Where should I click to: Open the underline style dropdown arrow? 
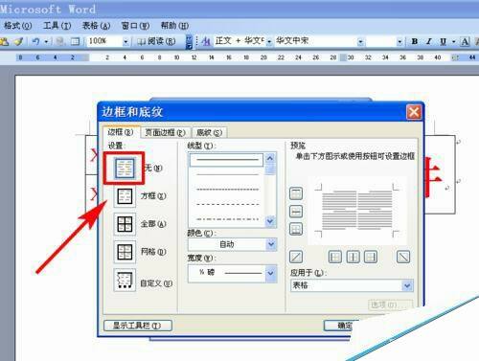coord(453,42)
